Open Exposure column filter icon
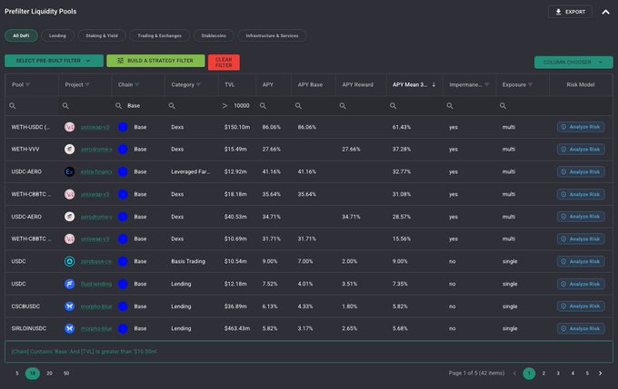The height and width of the screenshot is (389, 618). (x=530, y=84)
